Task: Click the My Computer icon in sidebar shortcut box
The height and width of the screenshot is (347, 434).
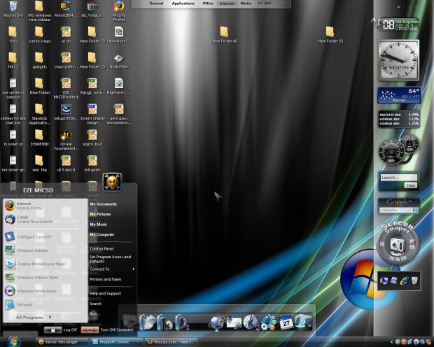Action: point(384,281)
